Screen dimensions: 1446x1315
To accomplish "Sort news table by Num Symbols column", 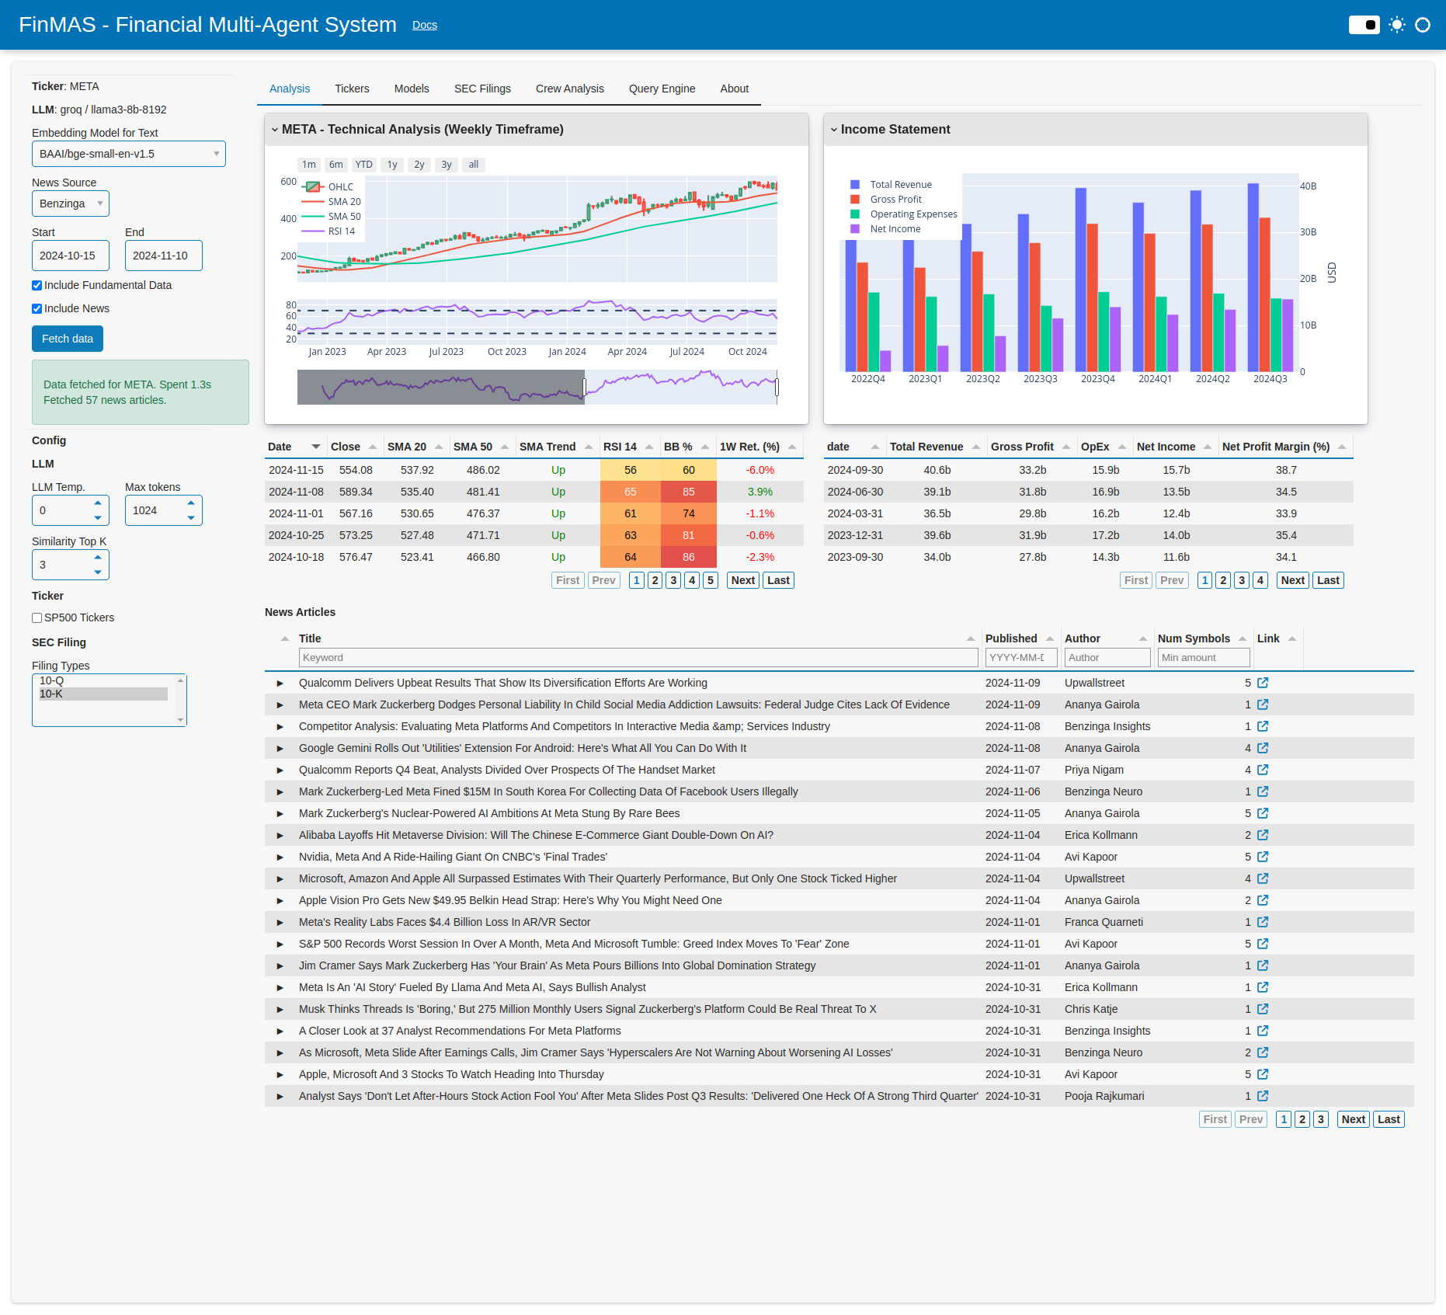I will (x=1243, y=638).
